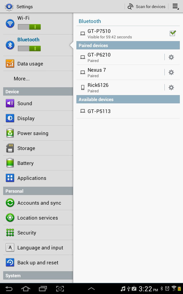Open settings gear for Nexus 7
The image size is (183, 294).
(x=171, y=72)
